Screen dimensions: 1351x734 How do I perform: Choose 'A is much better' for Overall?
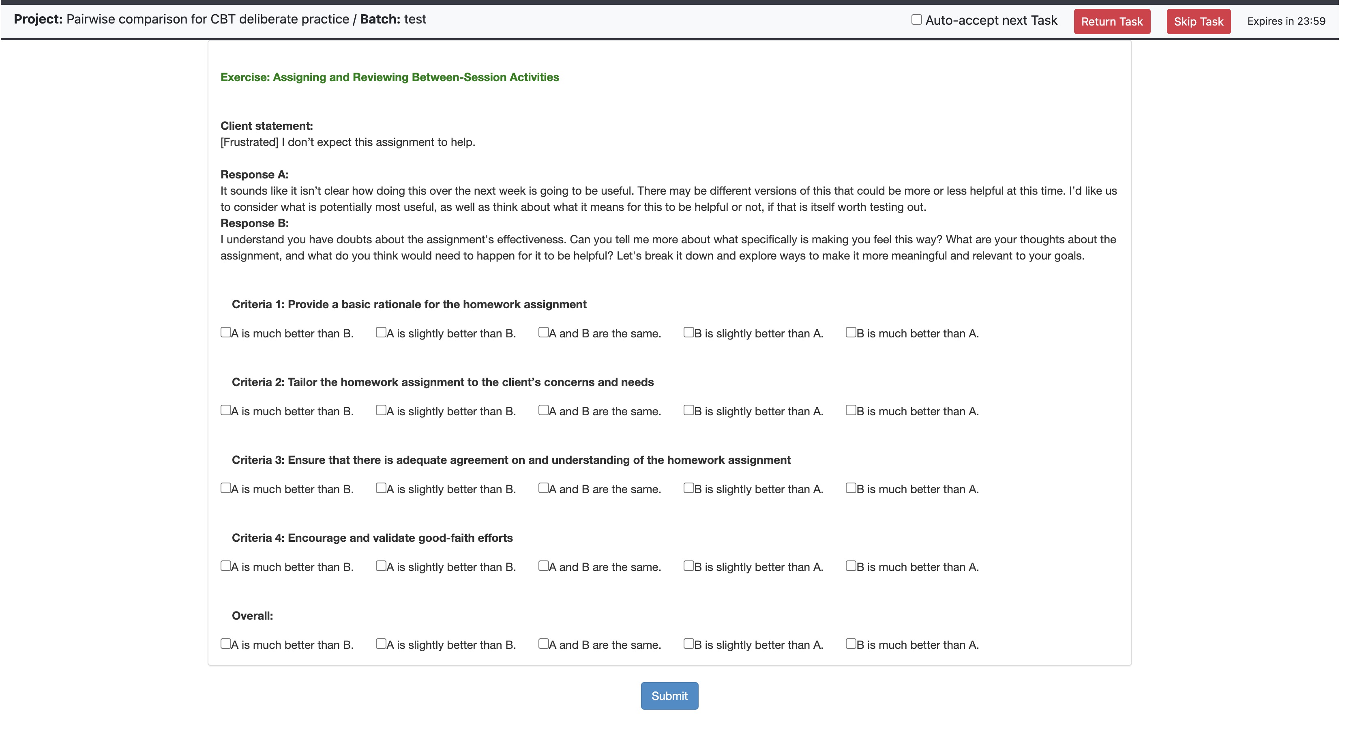(x=225, y=644)
